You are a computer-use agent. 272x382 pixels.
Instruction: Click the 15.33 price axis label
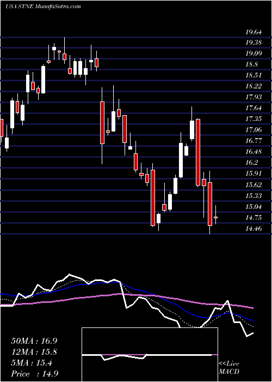click(254, 195)
